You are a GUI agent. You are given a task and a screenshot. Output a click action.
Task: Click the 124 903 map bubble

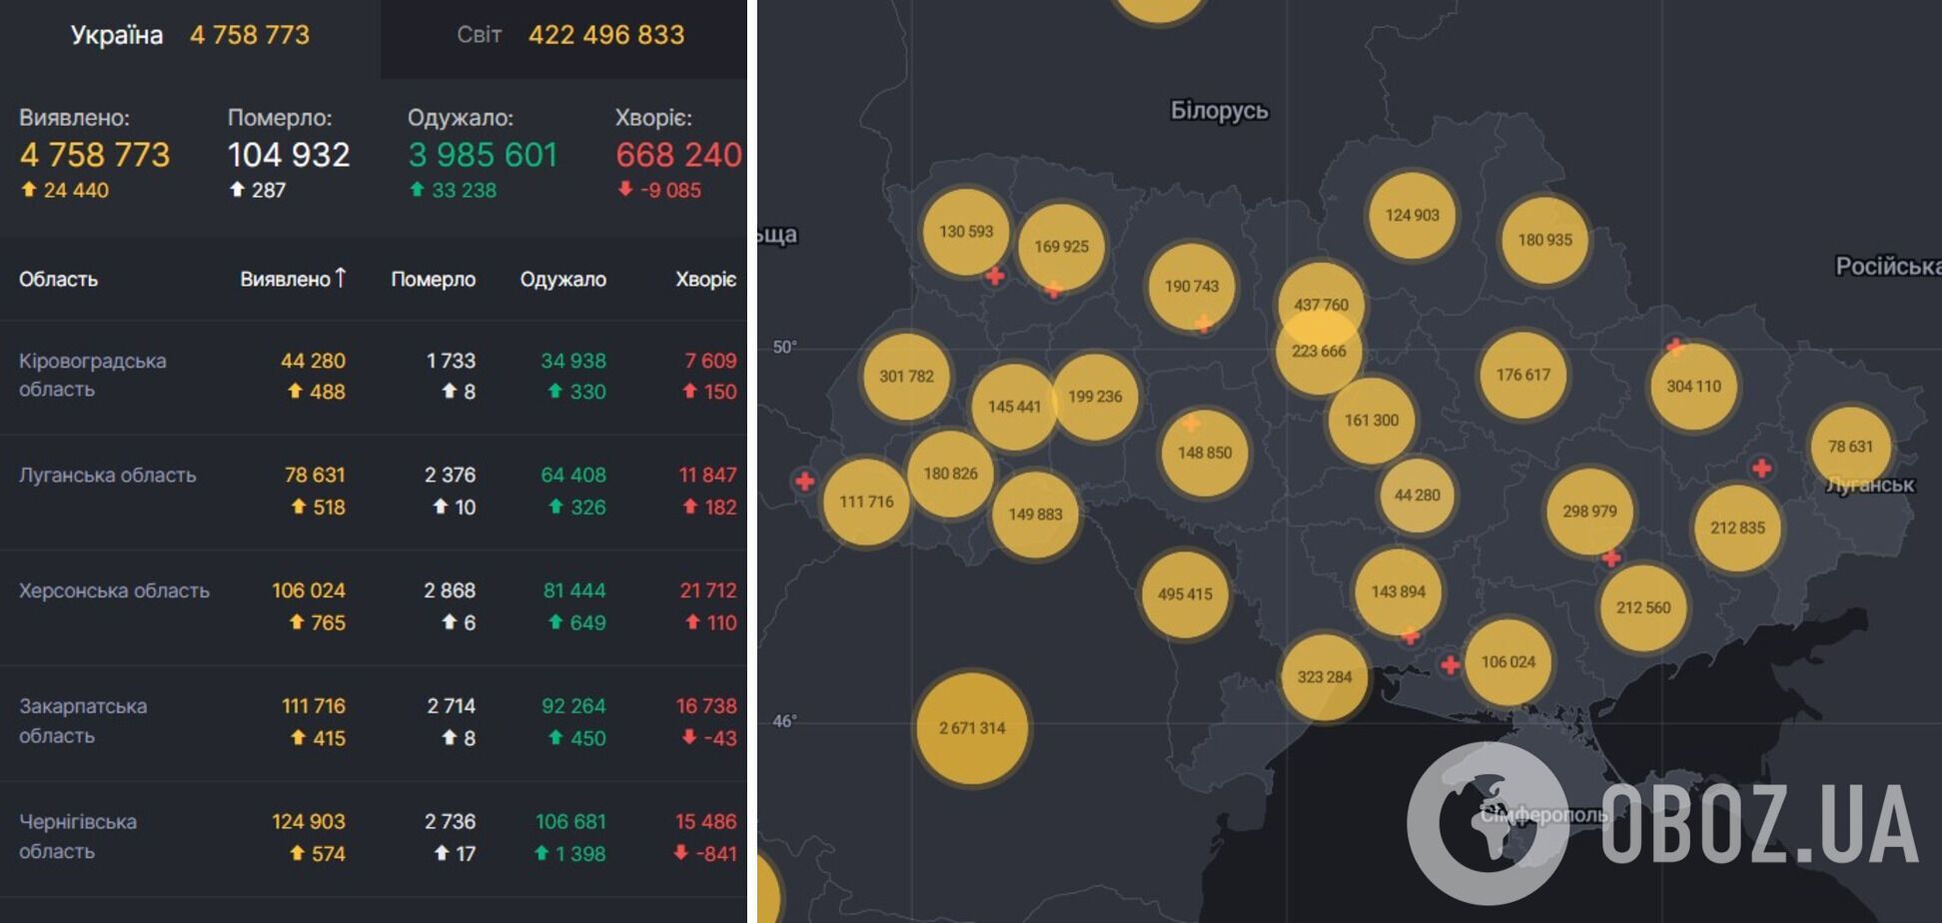coord(1412,216)
